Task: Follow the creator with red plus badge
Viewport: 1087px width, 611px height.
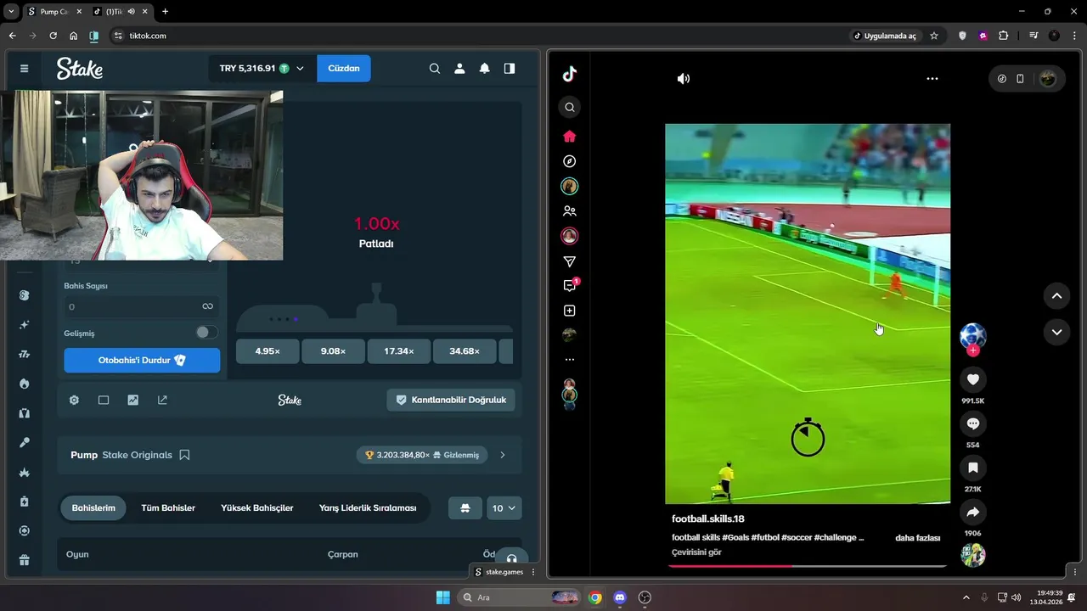Action: [x=973, y=350]
